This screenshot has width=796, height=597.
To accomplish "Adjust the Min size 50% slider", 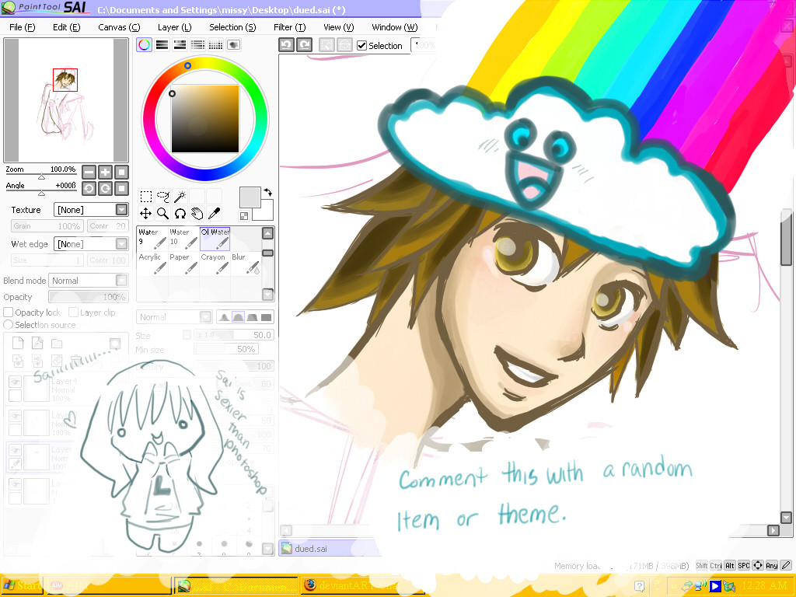I will [225, 349].
